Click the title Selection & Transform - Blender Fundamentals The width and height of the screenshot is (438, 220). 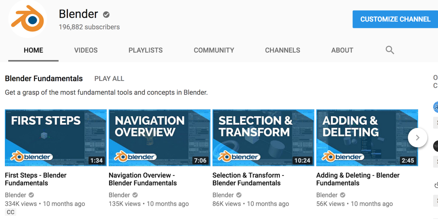tap(248, 179)
